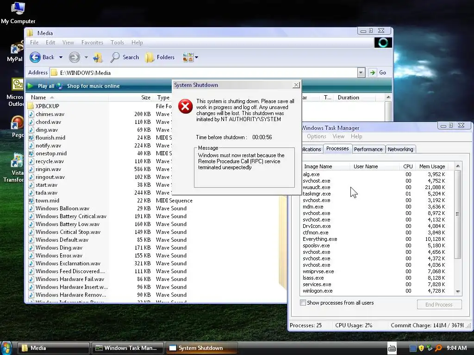This screenshot has width=474, height=355.
Task: Click System Shutdown taskbar button
Action: click(x=201, y=348)
